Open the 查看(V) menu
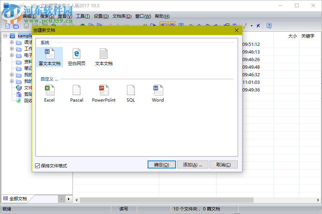The height and width of the screenshot is (214, 322). click(65, 16)
